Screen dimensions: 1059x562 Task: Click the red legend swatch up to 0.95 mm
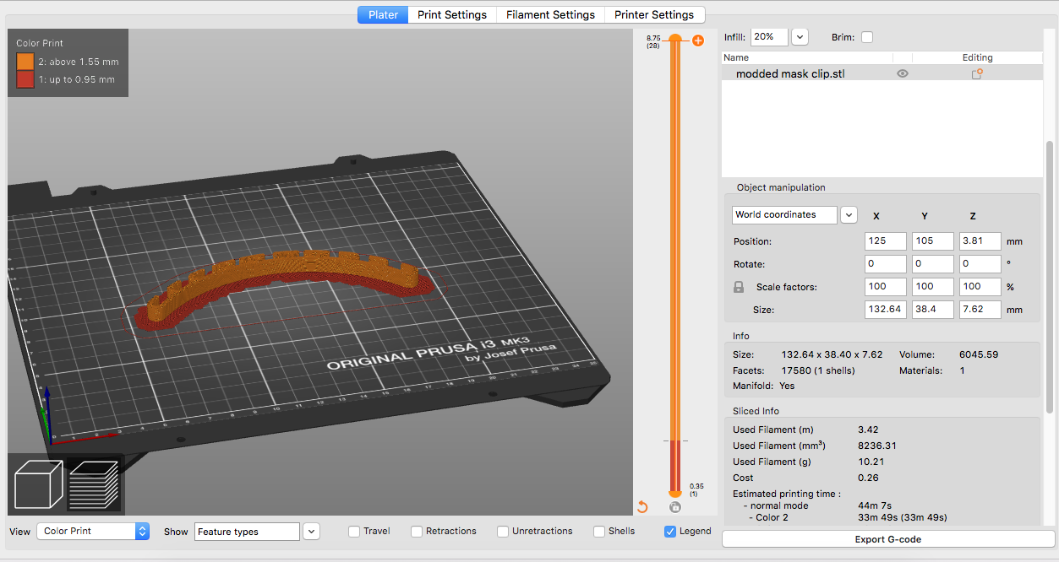tap(25, 79)
